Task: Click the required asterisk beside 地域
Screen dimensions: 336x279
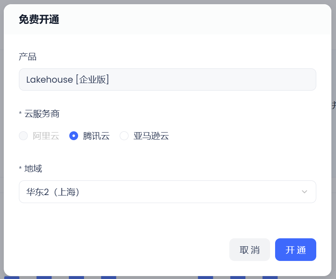Action: (x=20, y=169)
